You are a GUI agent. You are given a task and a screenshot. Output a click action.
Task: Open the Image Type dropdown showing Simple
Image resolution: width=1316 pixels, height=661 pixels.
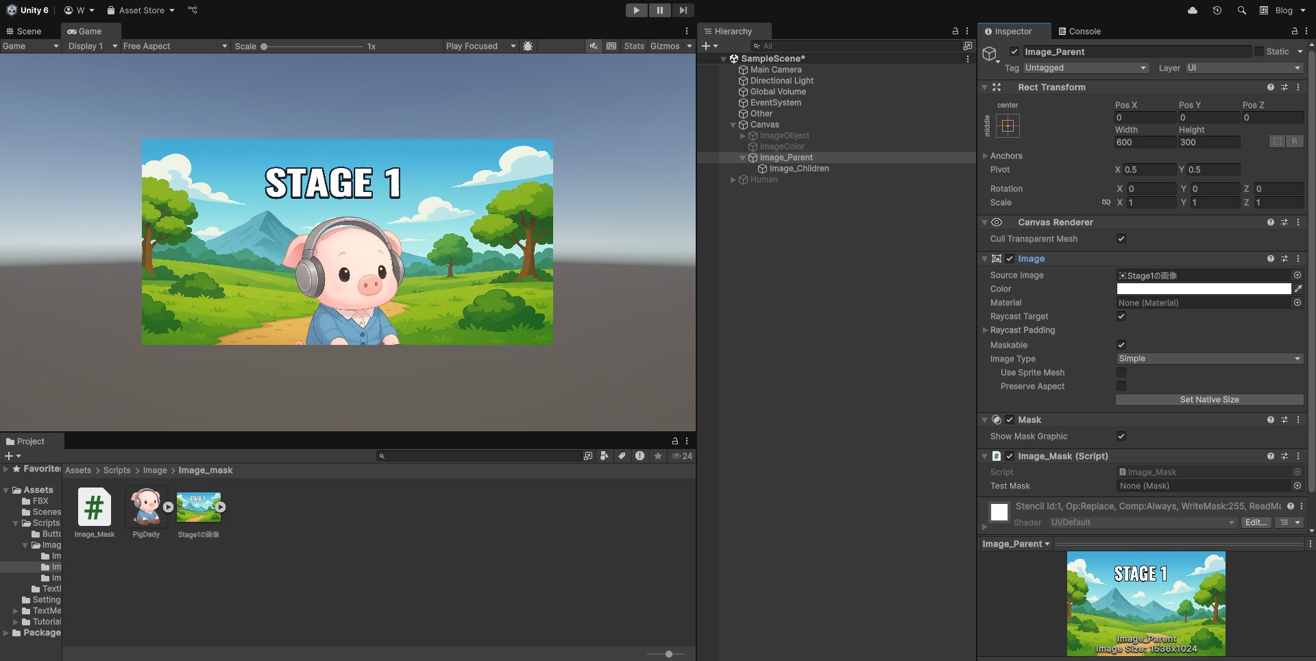tap(1208, 359)
